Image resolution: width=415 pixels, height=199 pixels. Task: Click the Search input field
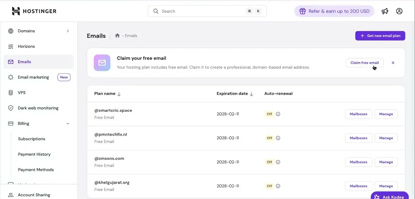coord(207,11)
